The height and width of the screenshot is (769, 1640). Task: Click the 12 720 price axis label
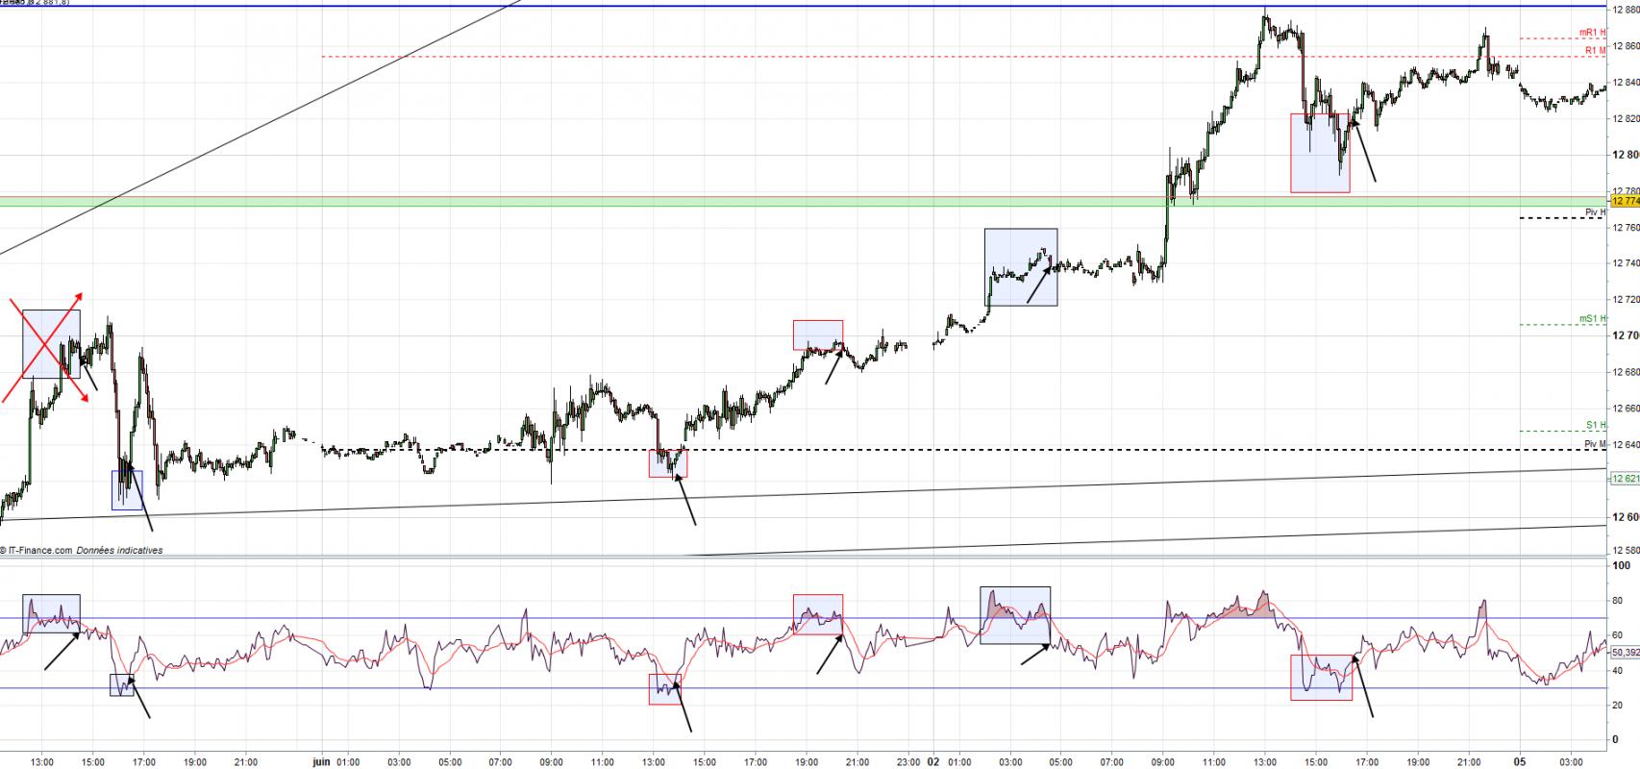point(1626,300)
